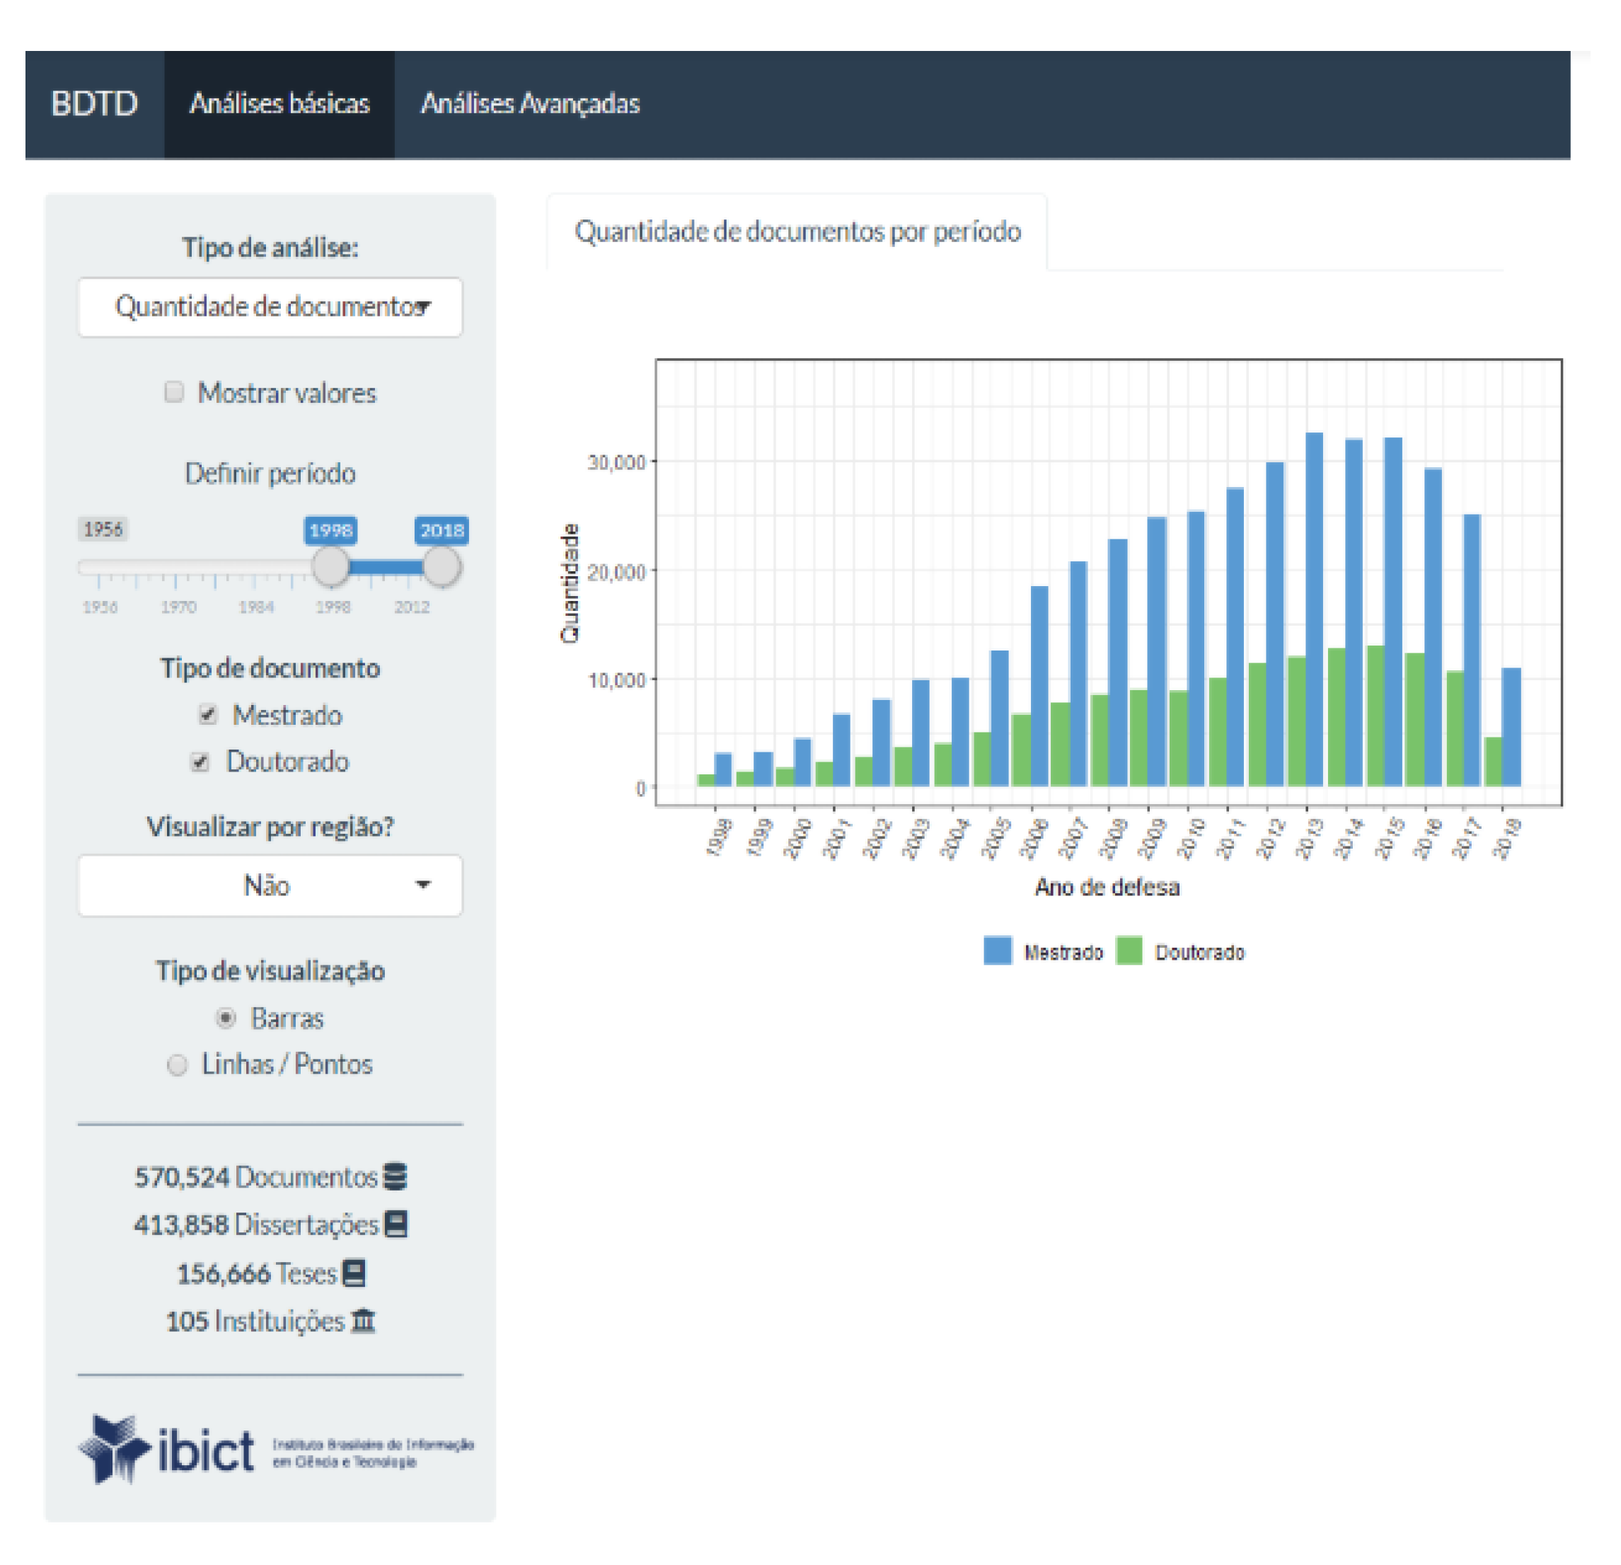Click the 2018 period slider handle
Image resolution: width=1621 pixels, height=1565 pixels.
click(x=442, y=566)
